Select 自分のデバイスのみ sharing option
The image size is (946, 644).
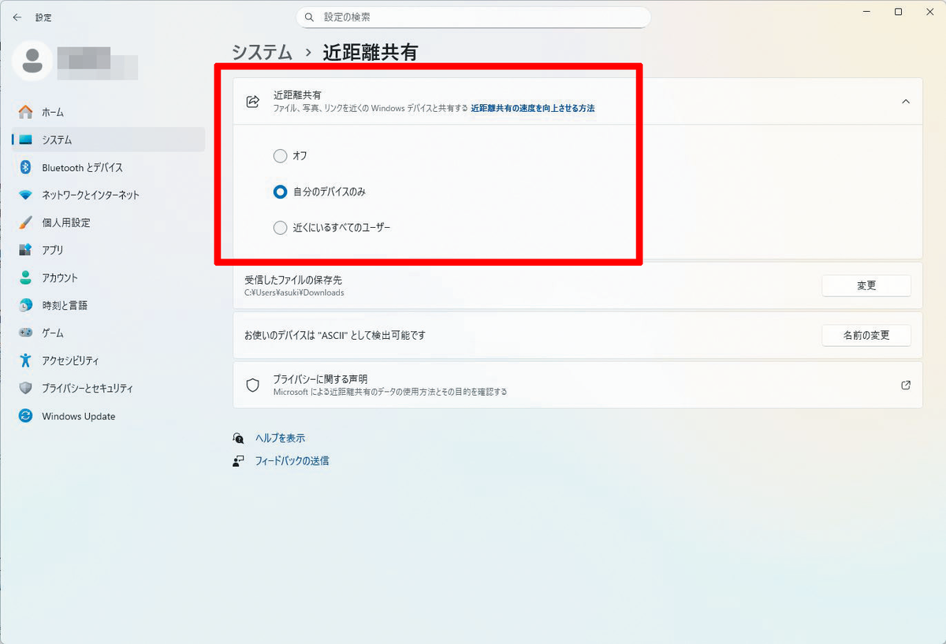[x=280, y=192]
